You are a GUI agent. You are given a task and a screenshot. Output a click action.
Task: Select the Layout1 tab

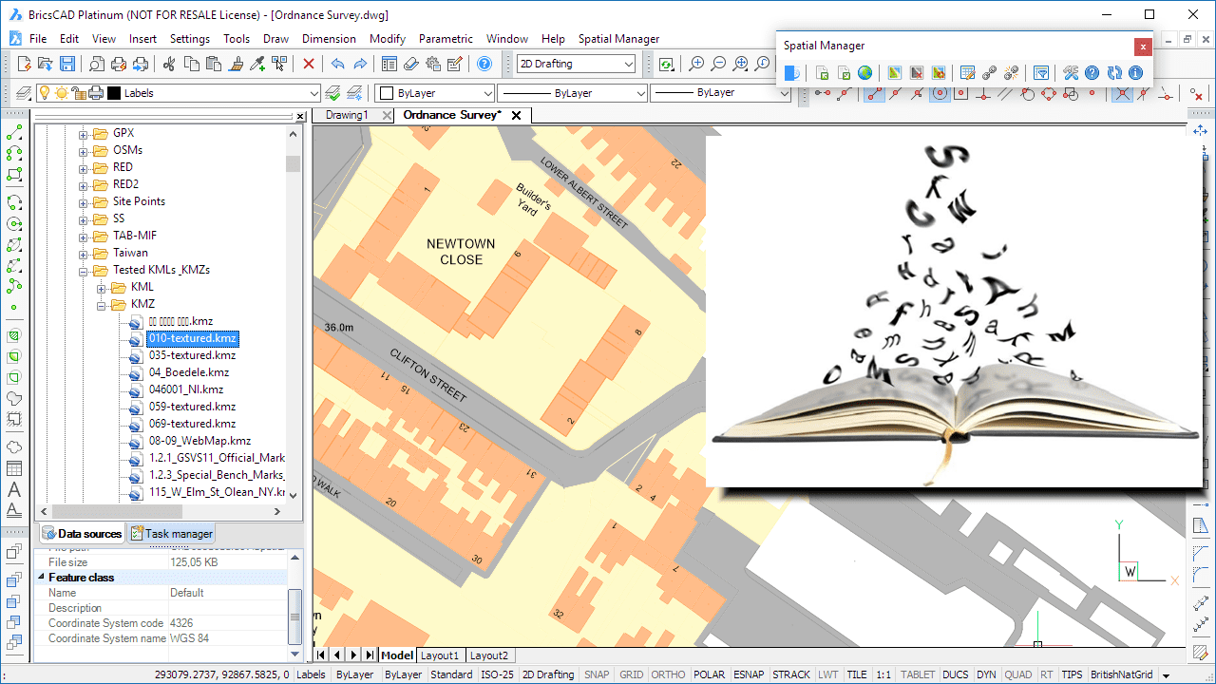(x=441, y=655)
